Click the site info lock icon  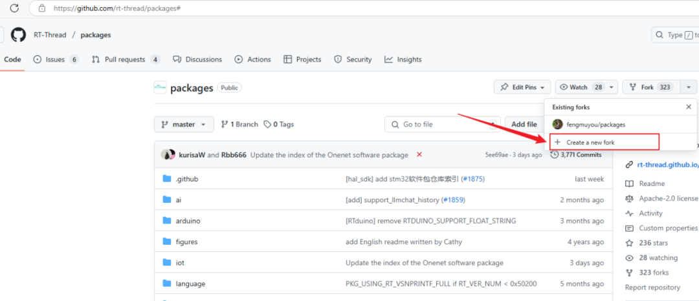(x=42, y=8)
